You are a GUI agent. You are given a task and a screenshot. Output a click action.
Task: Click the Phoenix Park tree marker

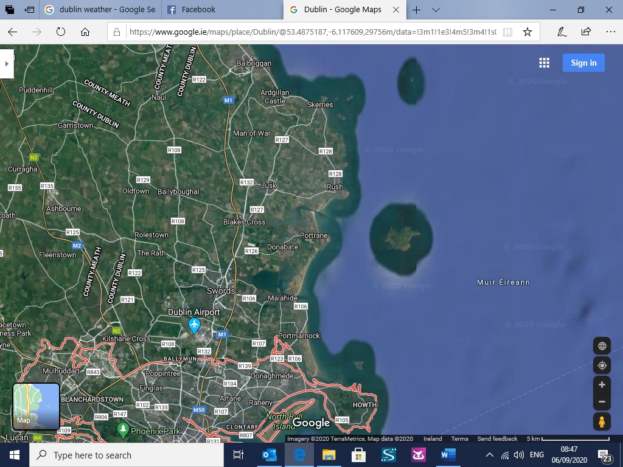(123, 430)
